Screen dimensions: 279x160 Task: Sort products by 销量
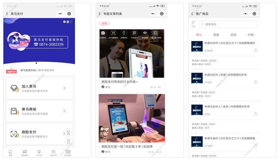click(x=216, y=35)
